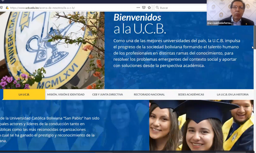Bookmark this page with the star icon

point(149,7)
